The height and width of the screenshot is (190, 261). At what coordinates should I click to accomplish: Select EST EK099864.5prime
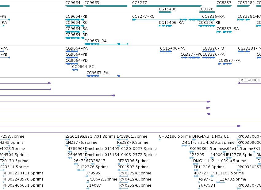(x=206, y=149)
